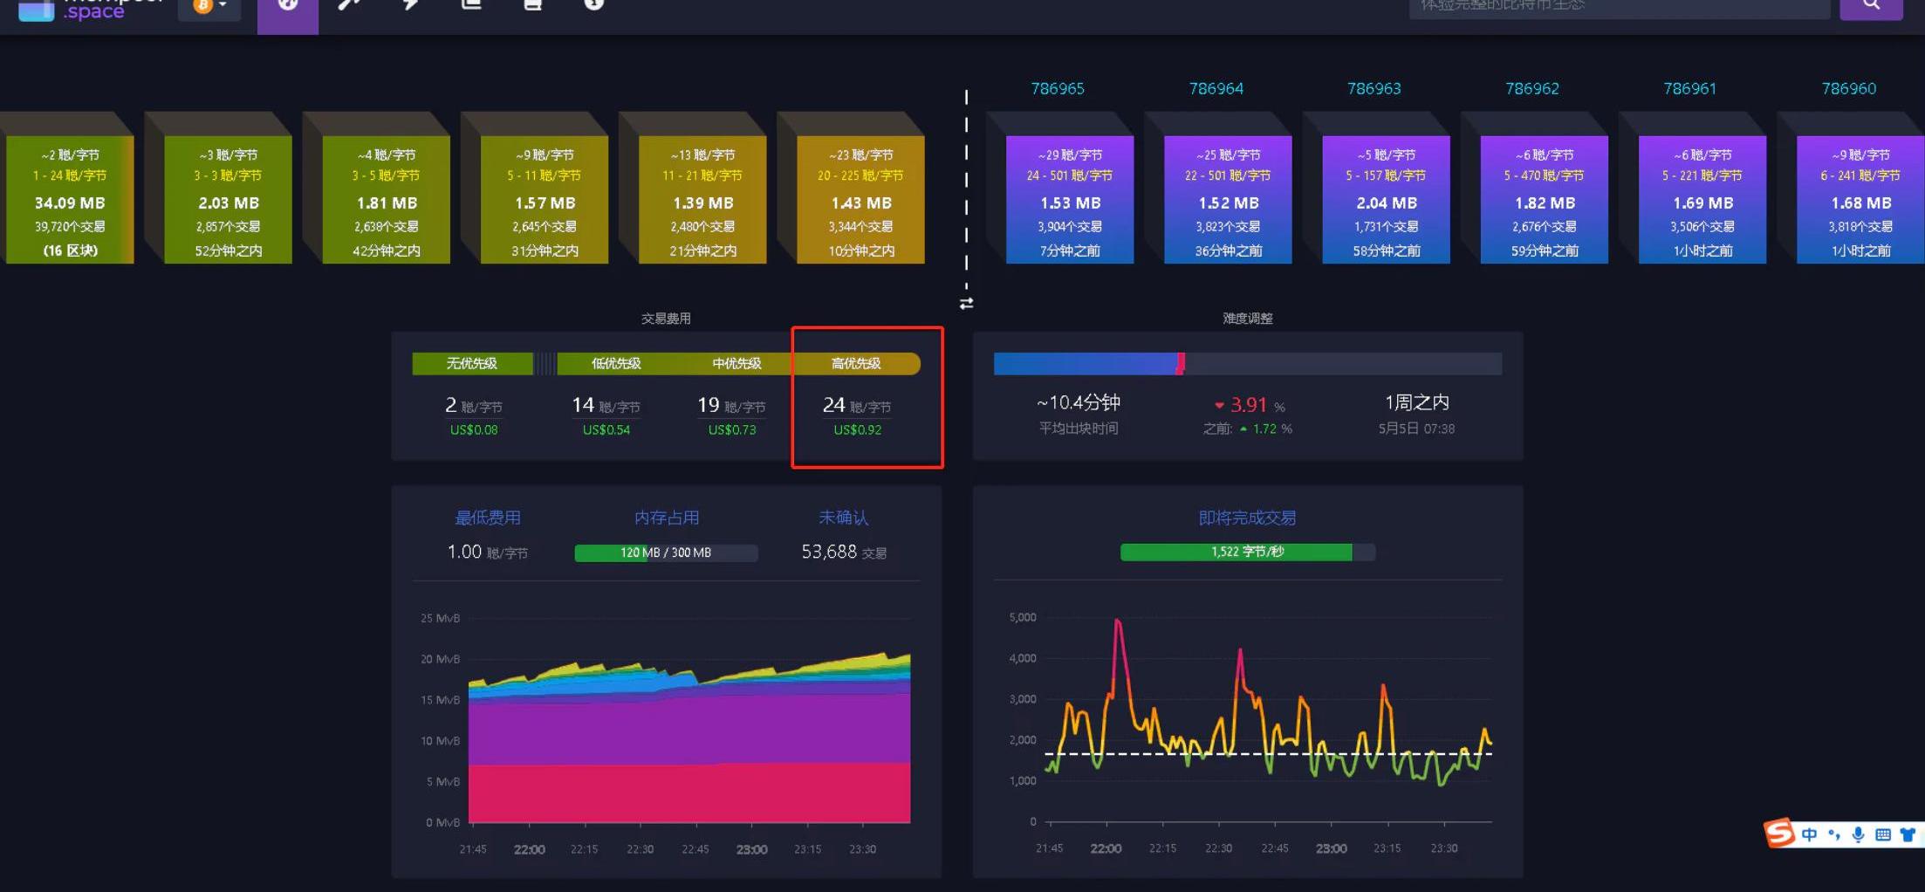Select the 34.09 MB mempool block

click(x=70, y=199)
